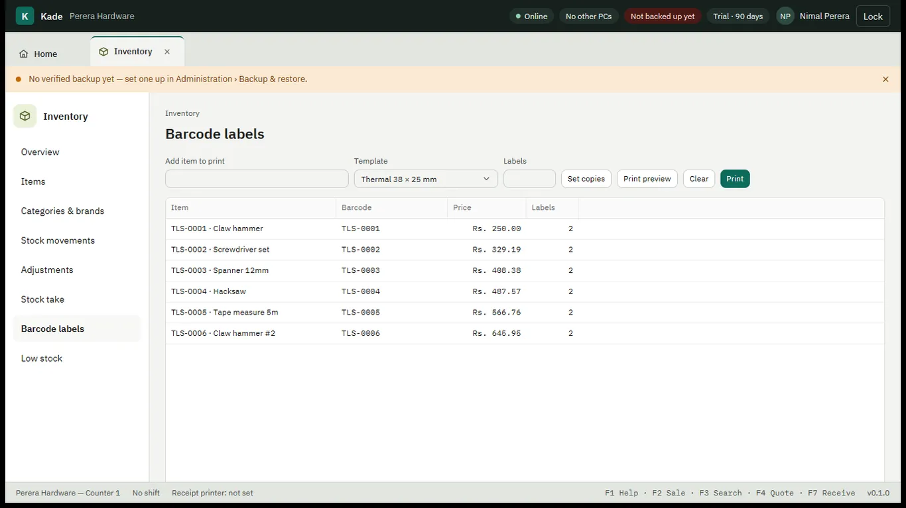Click the Labels count input field
The width and height of the screenshot is (906, 508).
[529, 179]
